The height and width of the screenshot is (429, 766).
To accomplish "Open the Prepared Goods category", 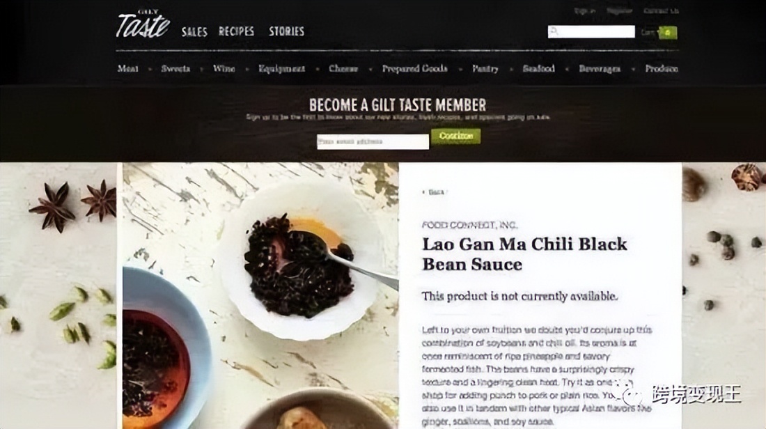I will (x=415, y=68).
